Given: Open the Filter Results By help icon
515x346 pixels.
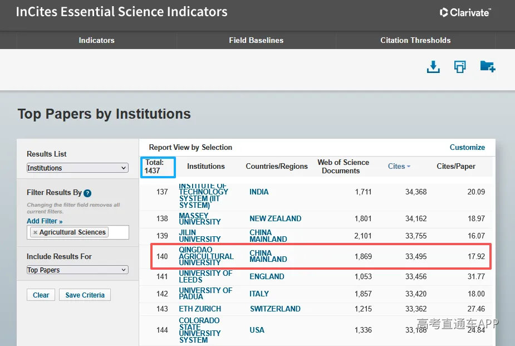Looking at the screenshot, I should click(87, 193).
